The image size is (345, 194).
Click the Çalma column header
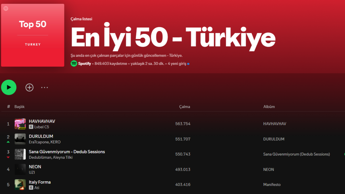coord(185,106)
